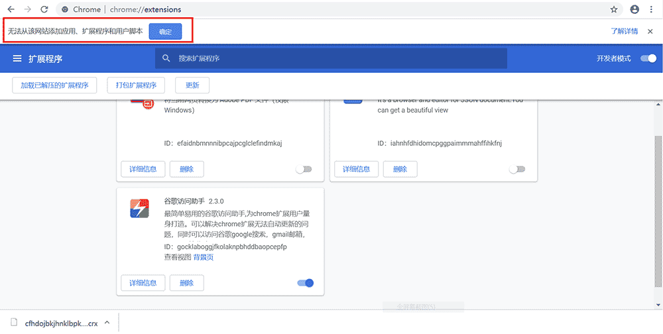Image resolution: width=663 pixels, height=334 pixels.
Task: Dismiss the infobar with the X icon
Action: click(x=650, y=31)
